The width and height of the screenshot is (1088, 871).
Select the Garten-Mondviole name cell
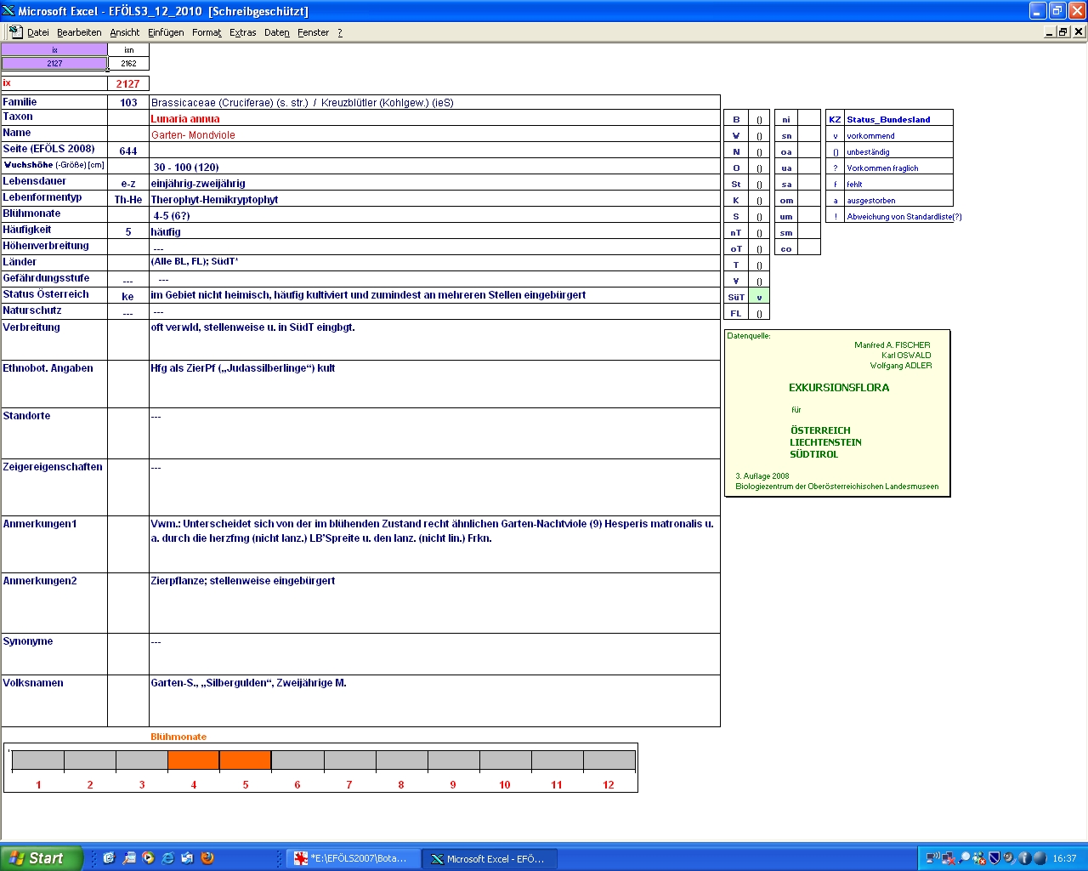tap(434, 134)
